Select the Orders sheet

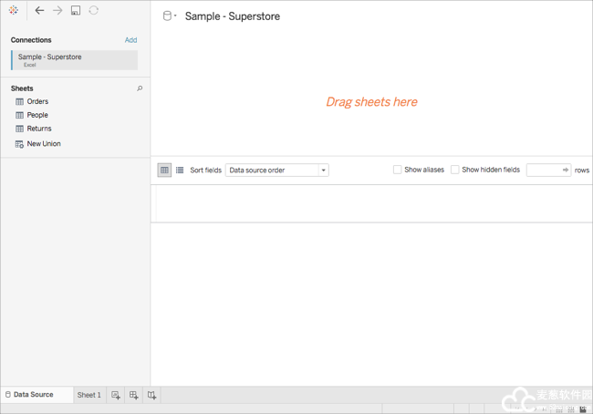pyautogui.click(x=37, y=101)
